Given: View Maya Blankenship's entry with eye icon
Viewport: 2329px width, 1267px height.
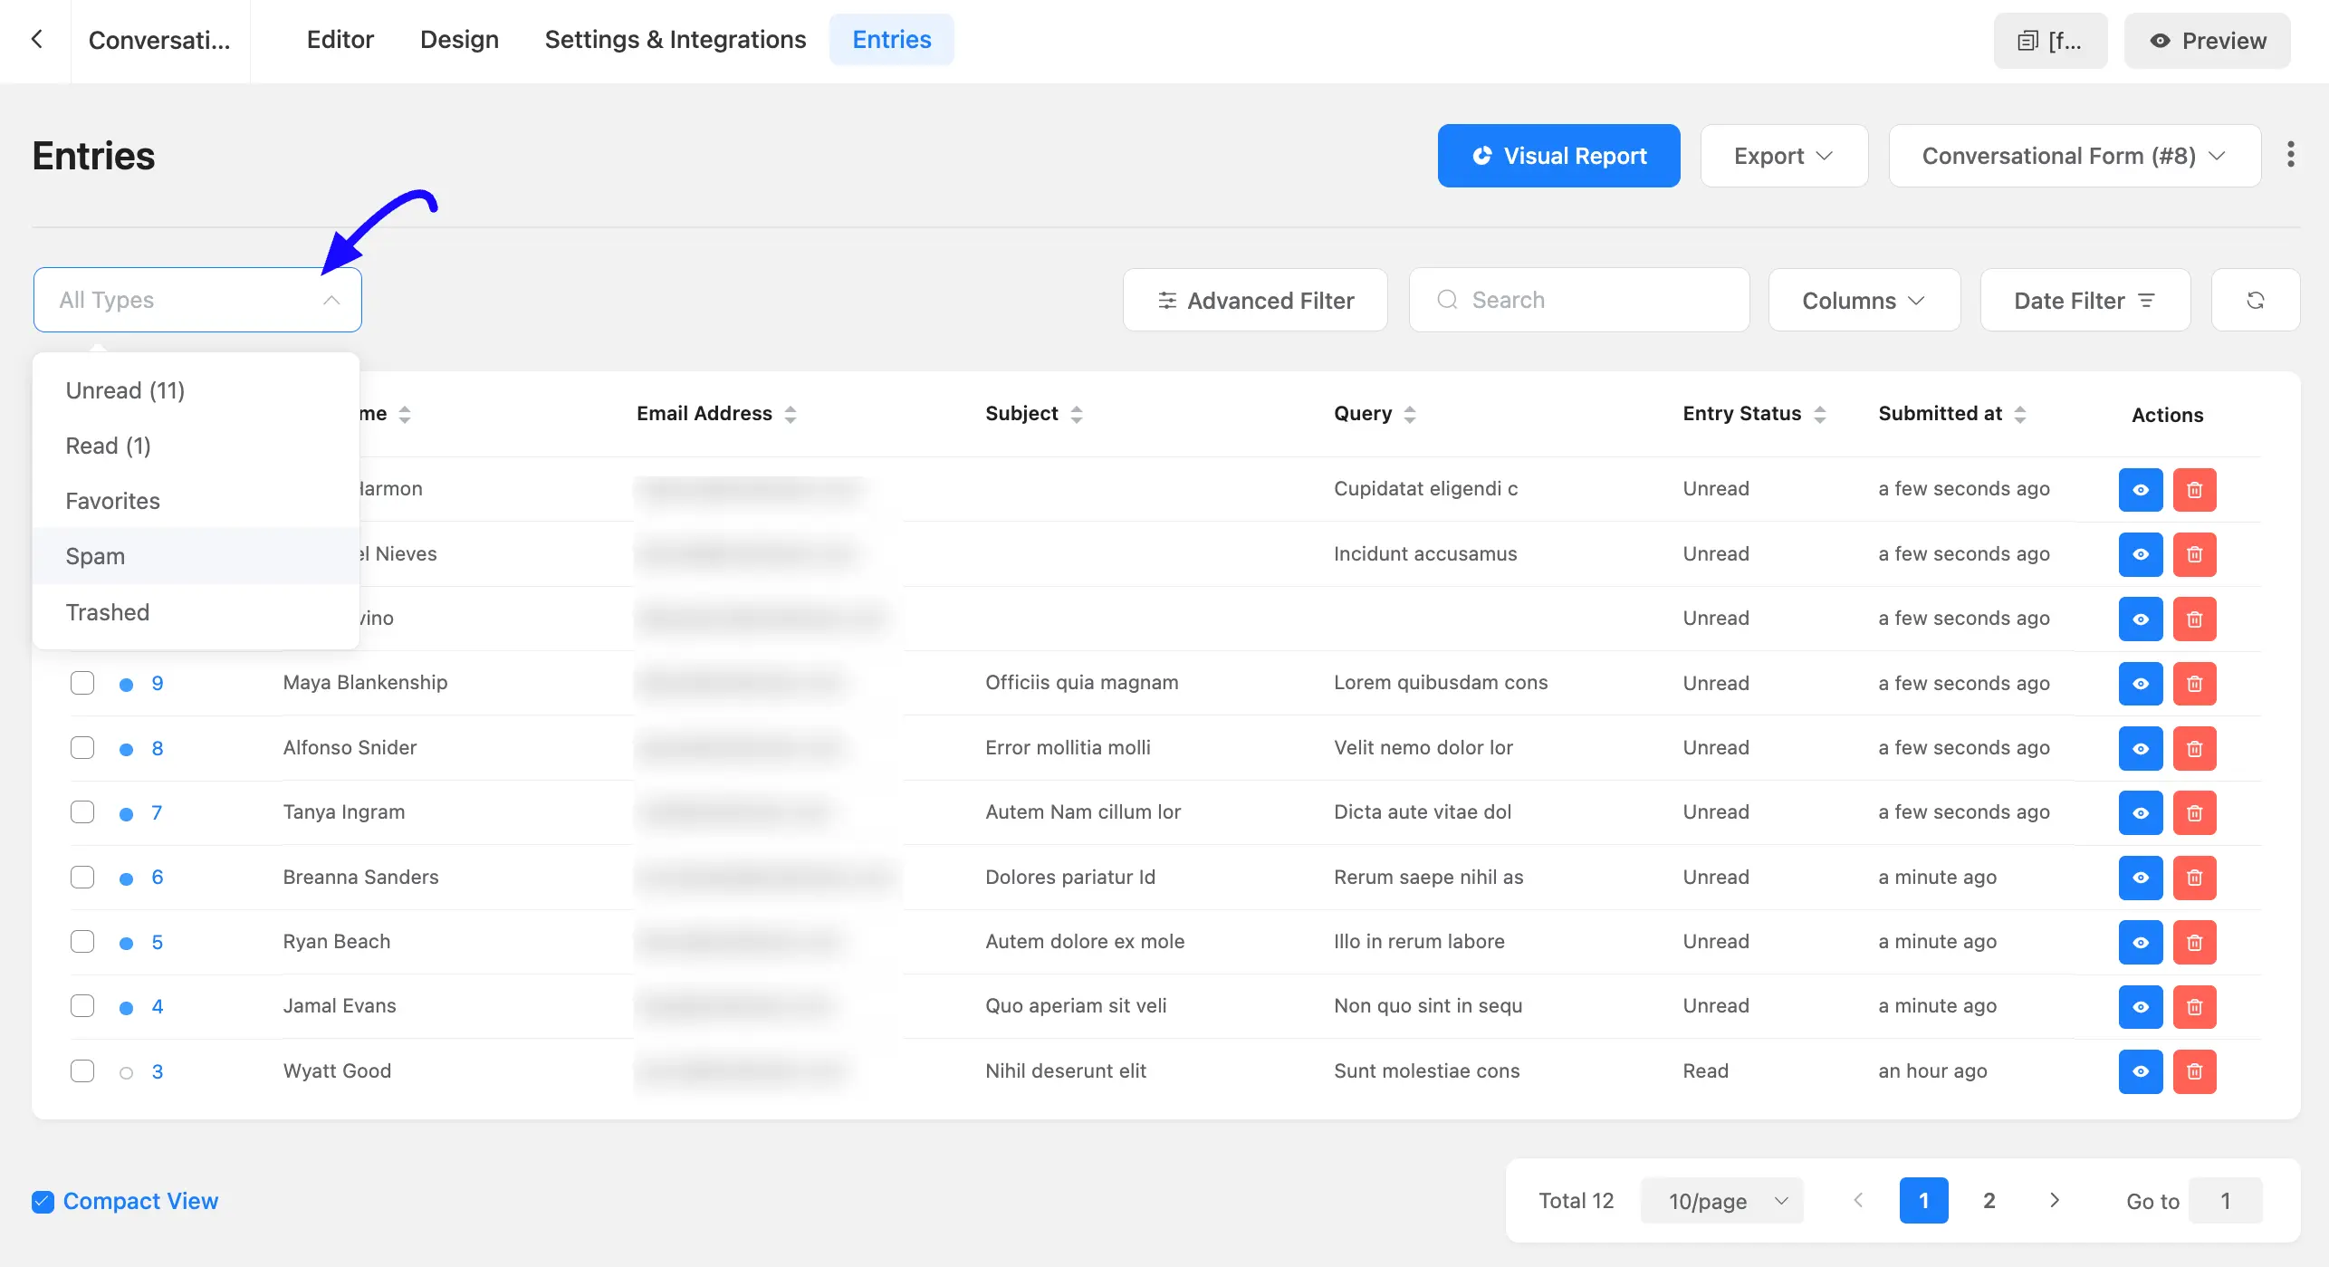Looking at the screenshot, I should click(x=2140, y=684).
